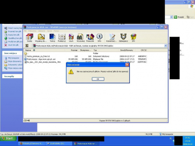Open 'Moje miejsca sieciowe' link

[13, 68]
